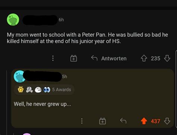Downvote the reply with 437 points

(x=167, y=121)
